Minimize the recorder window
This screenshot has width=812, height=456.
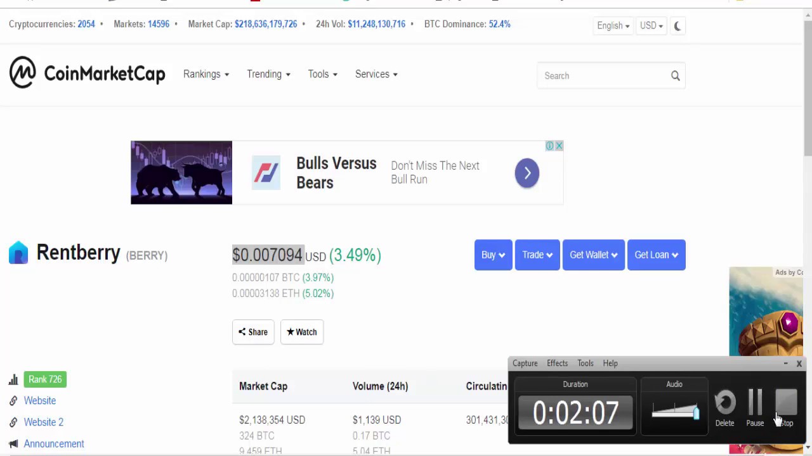point(785,364)
